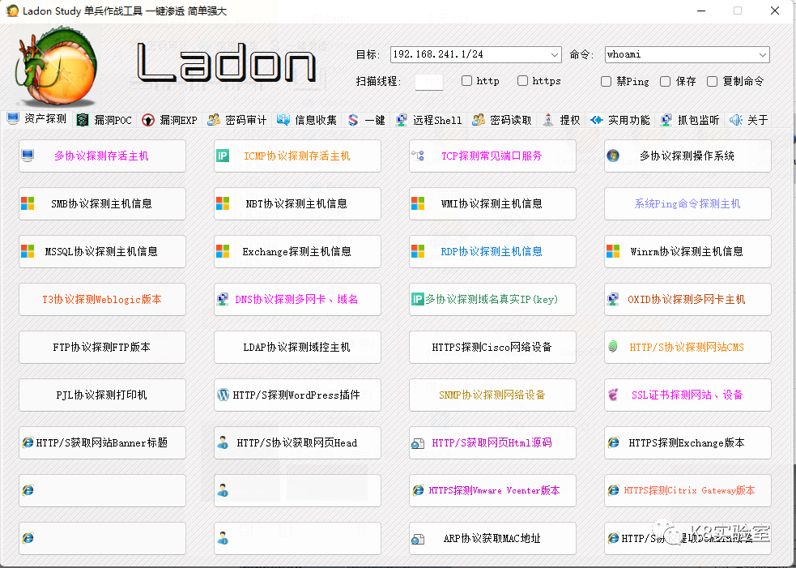This screenshot has height=568, width=796.
Task: Click LDAP协议探测域控主机 button
Action: tap(297, 347)
